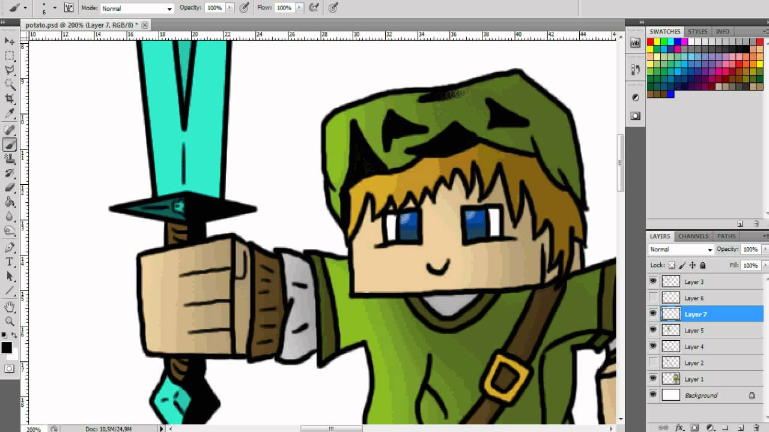The height and width of the screenshot is (432, 769).
Task: Select the Type tool
Action: click(x=10, y=262)
